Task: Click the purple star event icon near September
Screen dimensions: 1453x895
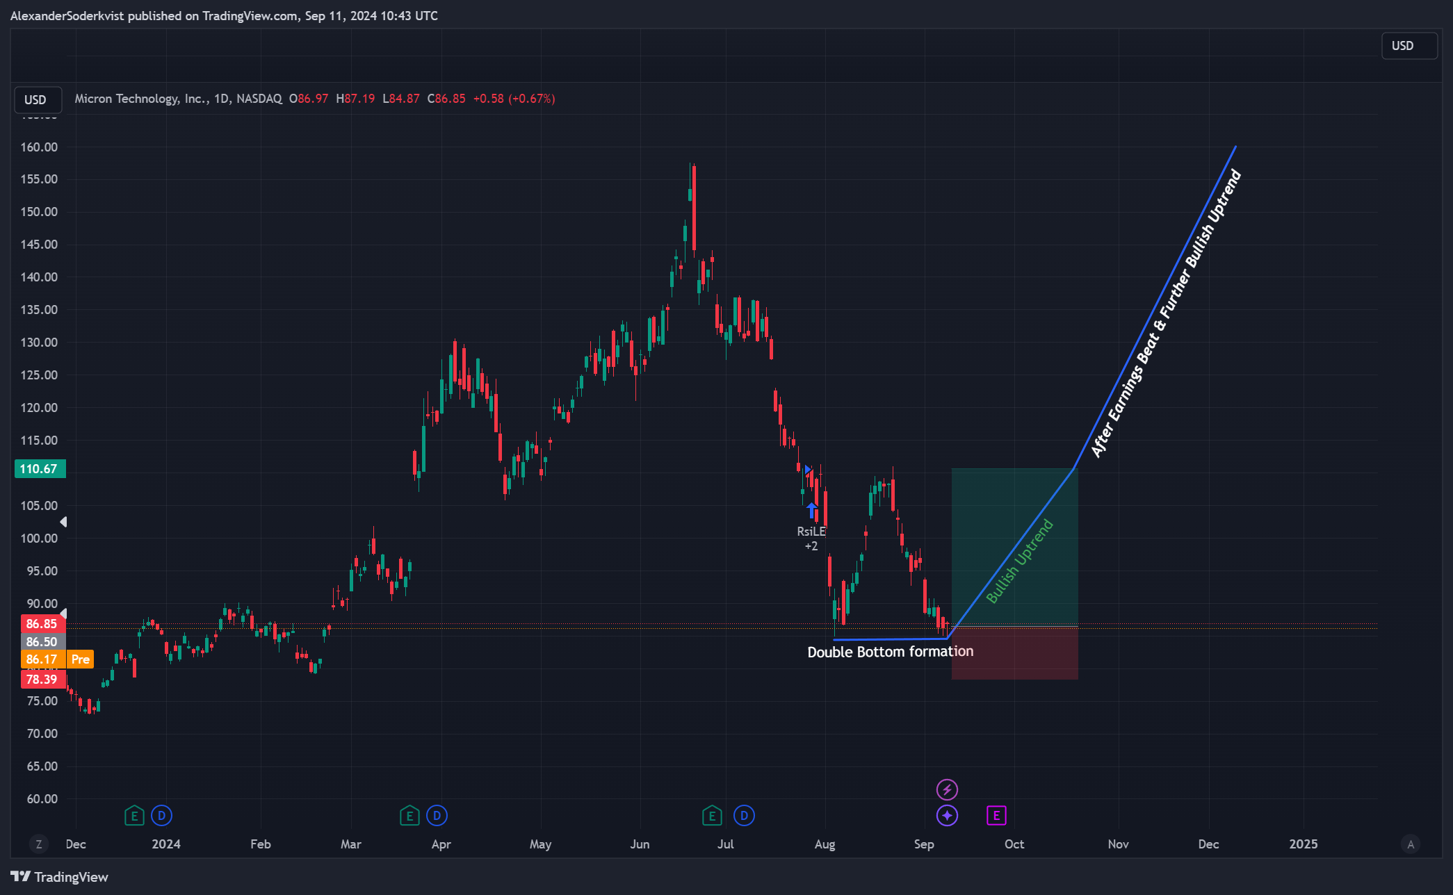Action: coord(947,815)
